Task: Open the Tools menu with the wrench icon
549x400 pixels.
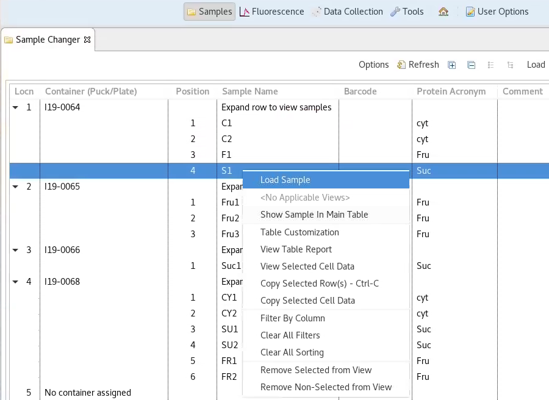Action: pos(407,12)
